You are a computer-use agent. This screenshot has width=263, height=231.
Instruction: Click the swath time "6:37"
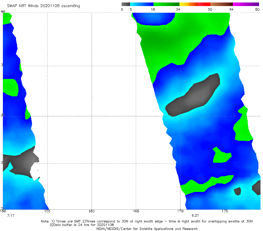pyautogui.click(x=195, y=216)
